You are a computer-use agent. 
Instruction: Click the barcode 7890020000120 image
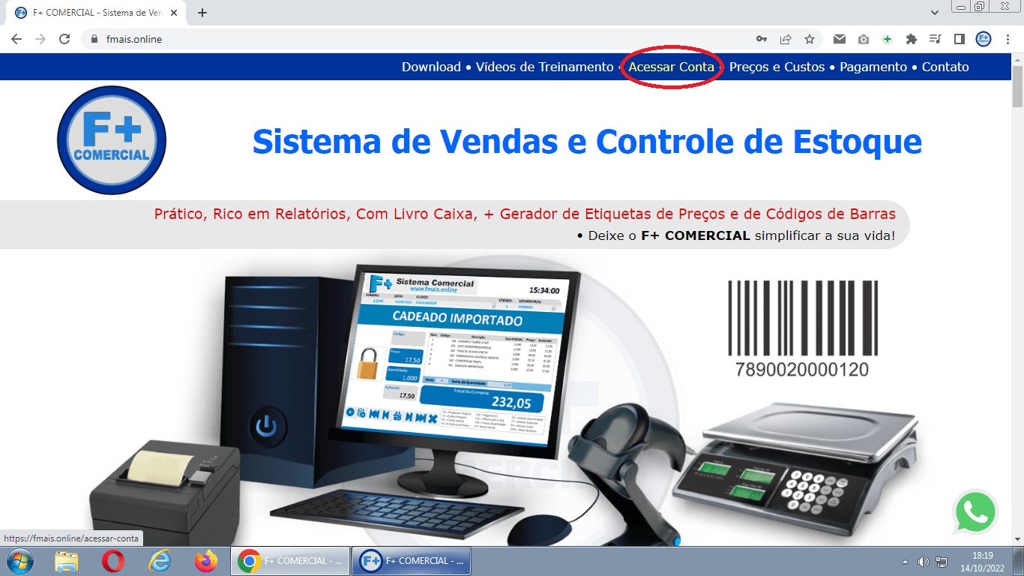803,330
